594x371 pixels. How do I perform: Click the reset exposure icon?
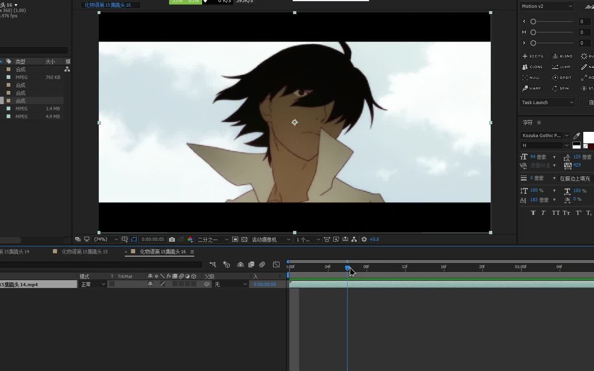click(x=364, y=239)
